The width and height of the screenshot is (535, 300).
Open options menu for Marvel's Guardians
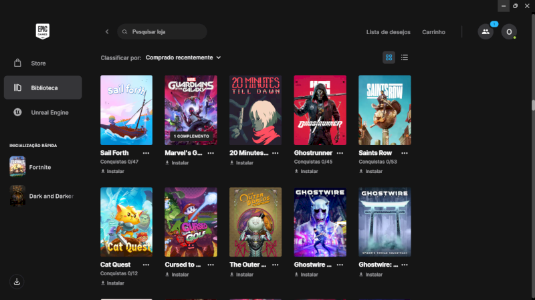tap(211, 153)
